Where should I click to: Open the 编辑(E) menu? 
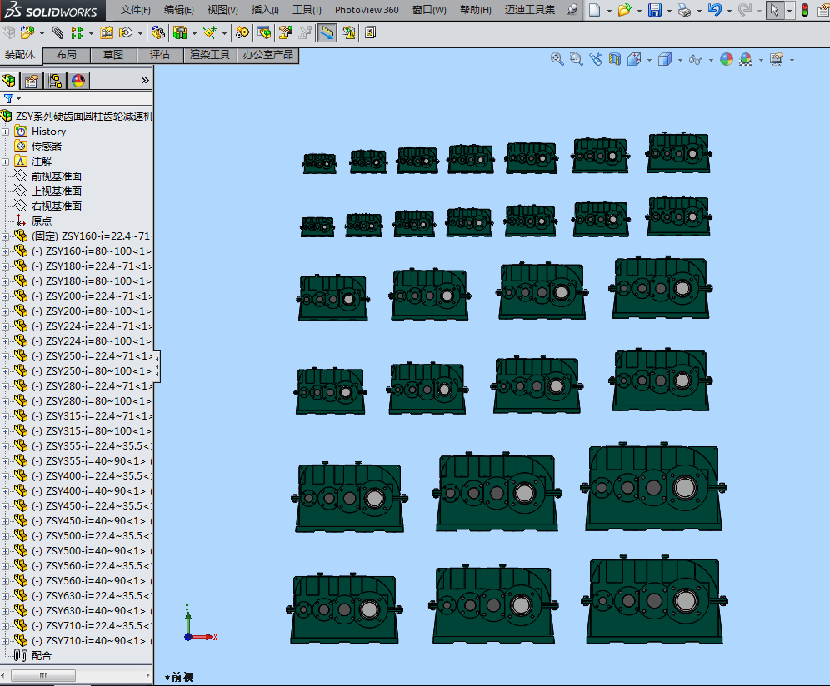(x=179, y=10)
